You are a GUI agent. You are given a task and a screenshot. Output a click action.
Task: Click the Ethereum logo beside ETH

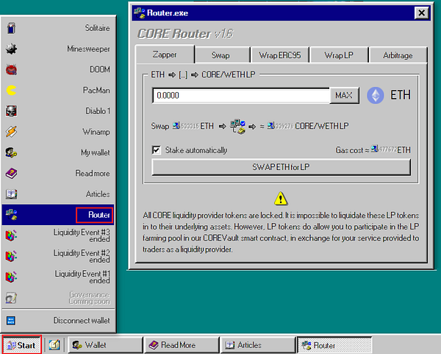click(376, 96)
